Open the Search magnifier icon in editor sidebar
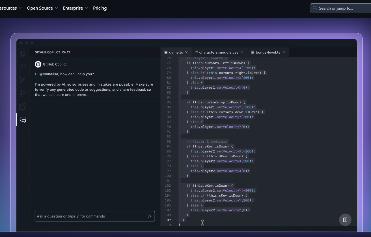 23,67
